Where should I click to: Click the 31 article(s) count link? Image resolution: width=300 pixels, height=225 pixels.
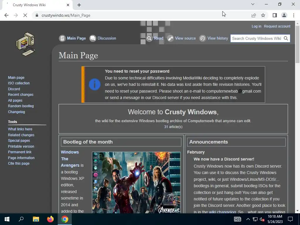pos(173,127)
